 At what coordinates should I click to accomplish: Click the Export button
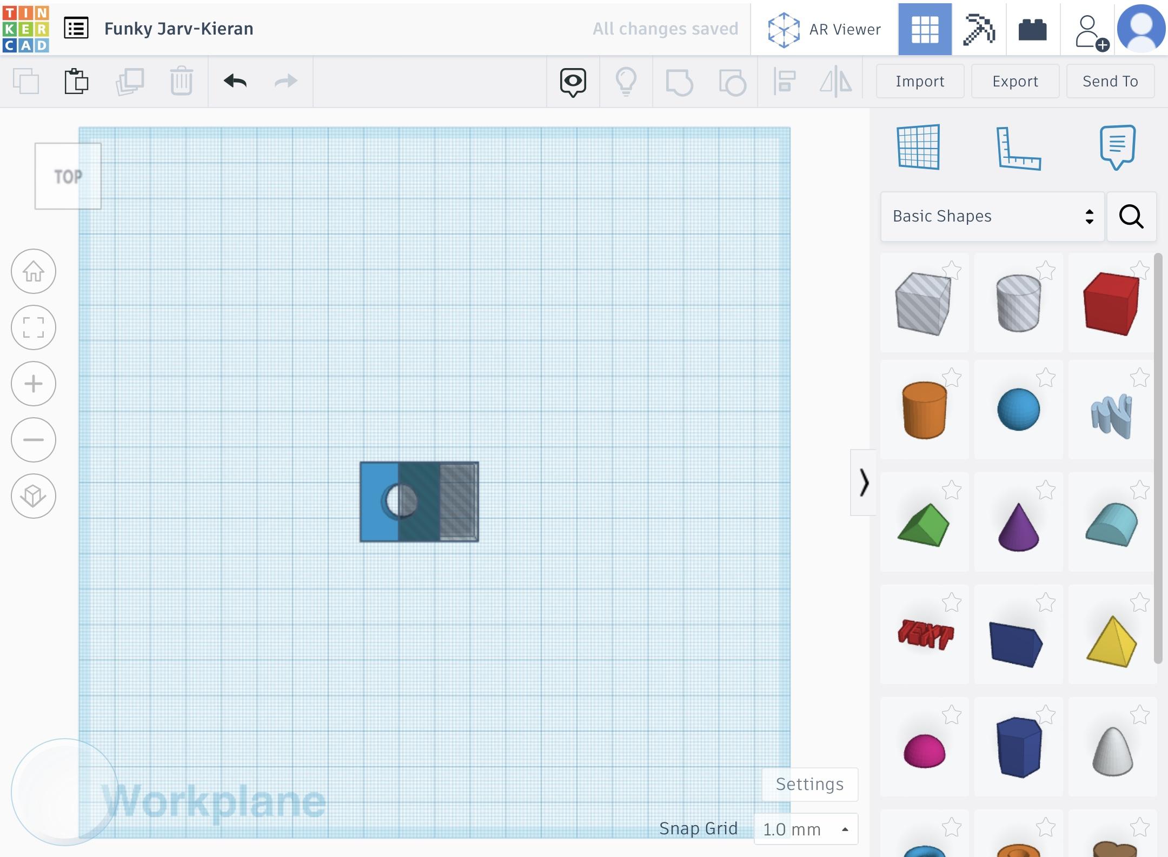click(x=1015, y=81)
